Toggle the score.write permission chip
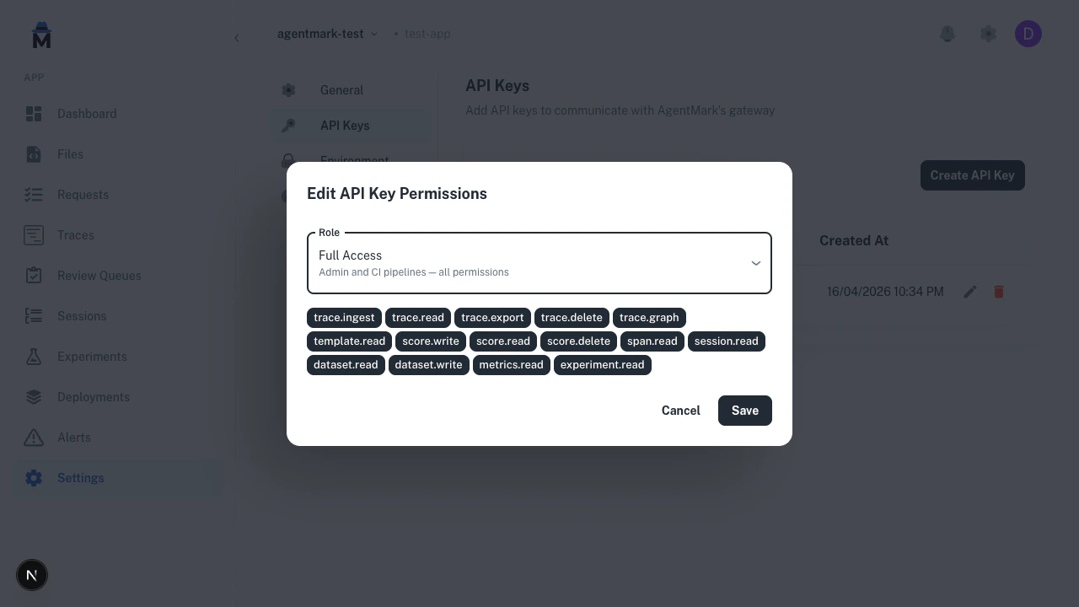Screen dimensions: 1079x607 click(x=430, y=341)
